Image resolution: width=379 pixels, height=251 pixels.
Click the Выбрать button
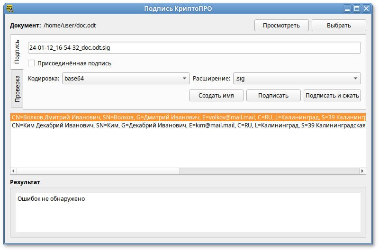point(338,26)
